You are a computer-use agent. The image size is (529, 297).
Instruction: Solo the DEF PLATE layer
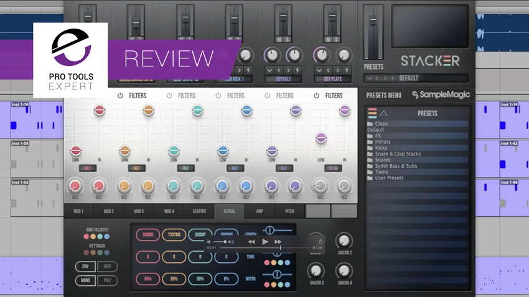(x=336, y=40)
